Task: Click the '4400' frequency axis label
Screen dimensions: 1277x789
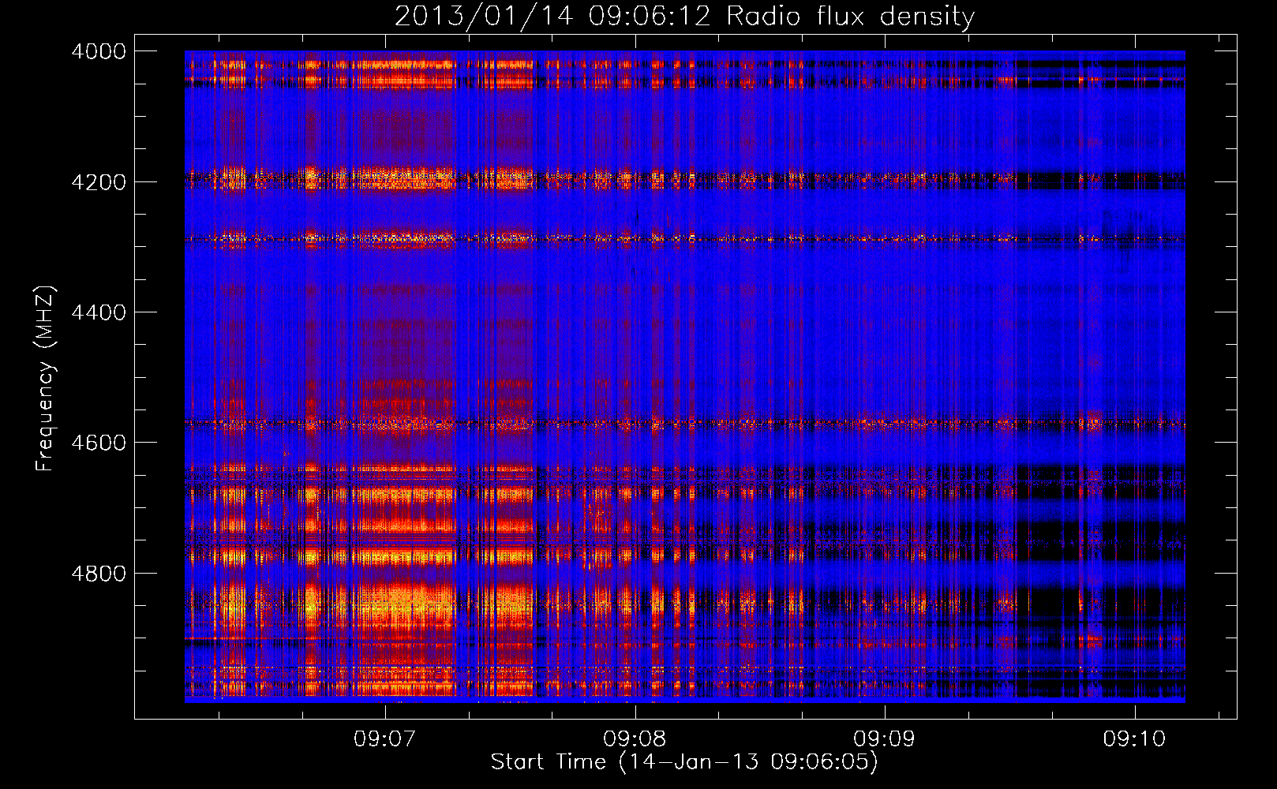Action: tap(99, 312)
